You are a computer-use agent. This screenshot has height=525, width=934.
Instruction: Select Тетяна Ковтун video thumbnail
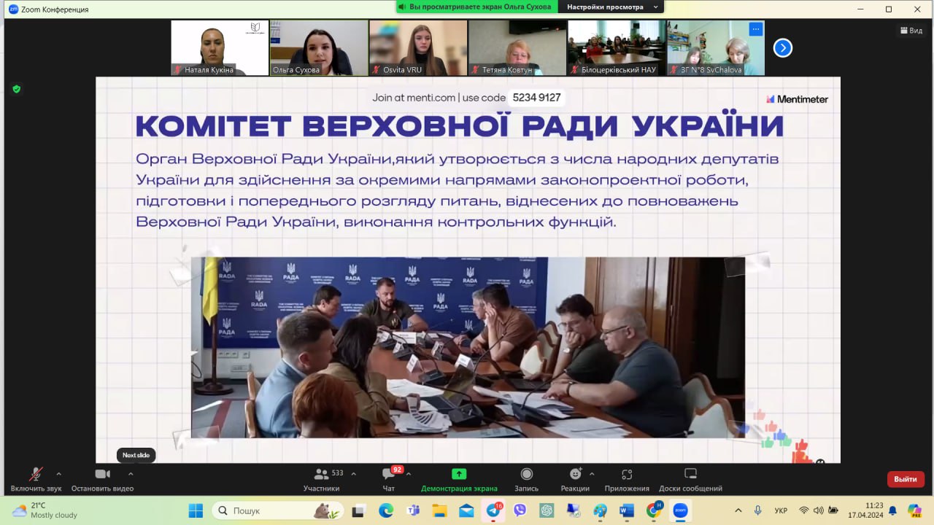click(x=517, y=48)
